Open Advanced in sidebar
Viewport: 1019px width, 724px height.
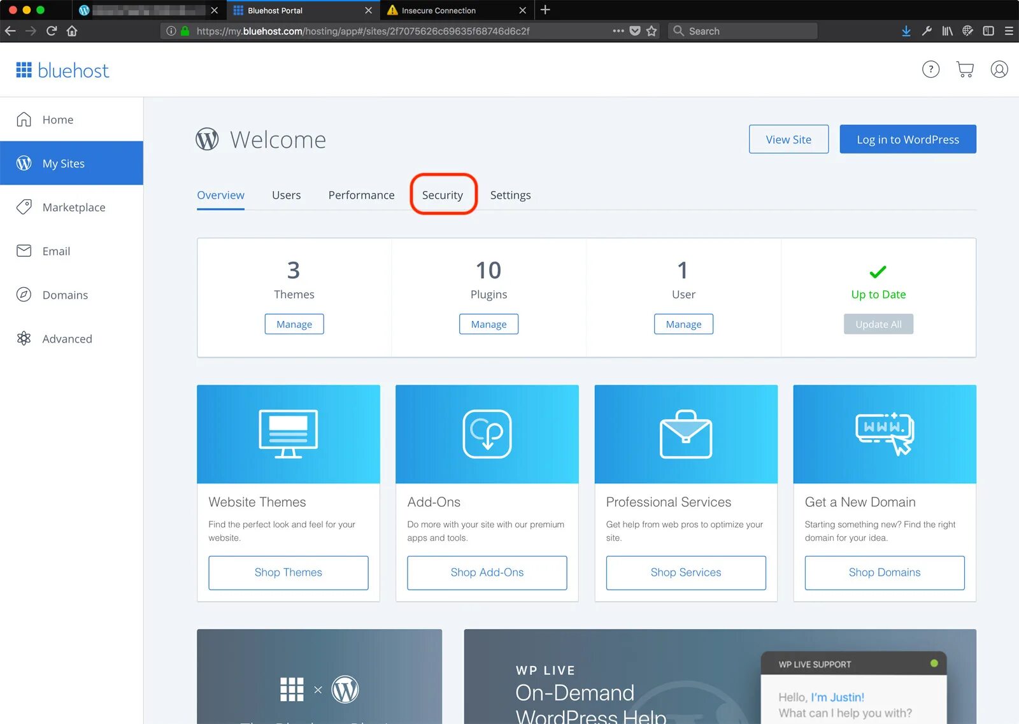71,339
